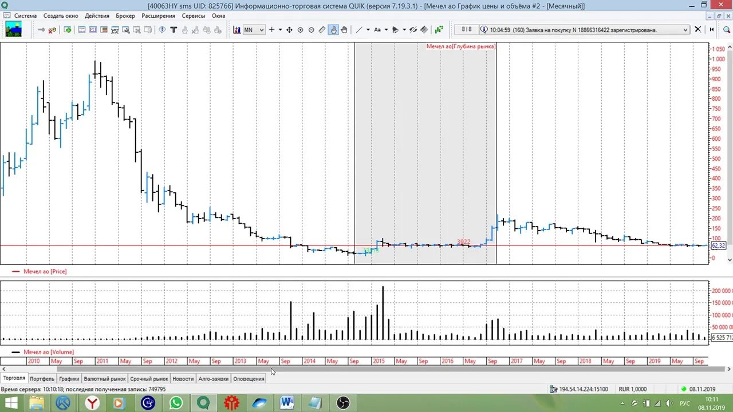This screenshot has width=733, height=412.
Task: Click the Мечел ао [Price] legend label
Action: [45, 271]
